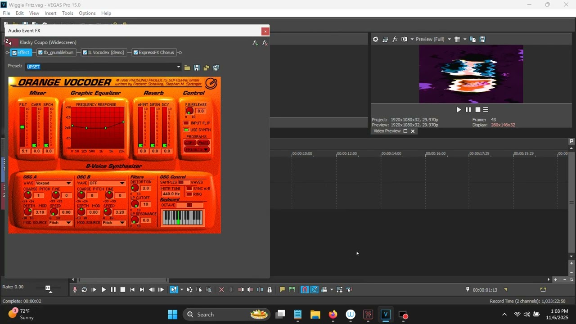Click the playback Rate slider handle
Viewport: 576px width, 324px height.
[48, 288]
